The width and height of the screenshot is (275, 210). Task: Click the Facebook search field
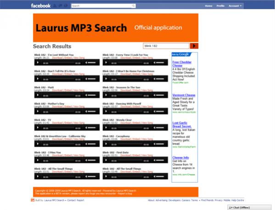[x=101, y=6]
